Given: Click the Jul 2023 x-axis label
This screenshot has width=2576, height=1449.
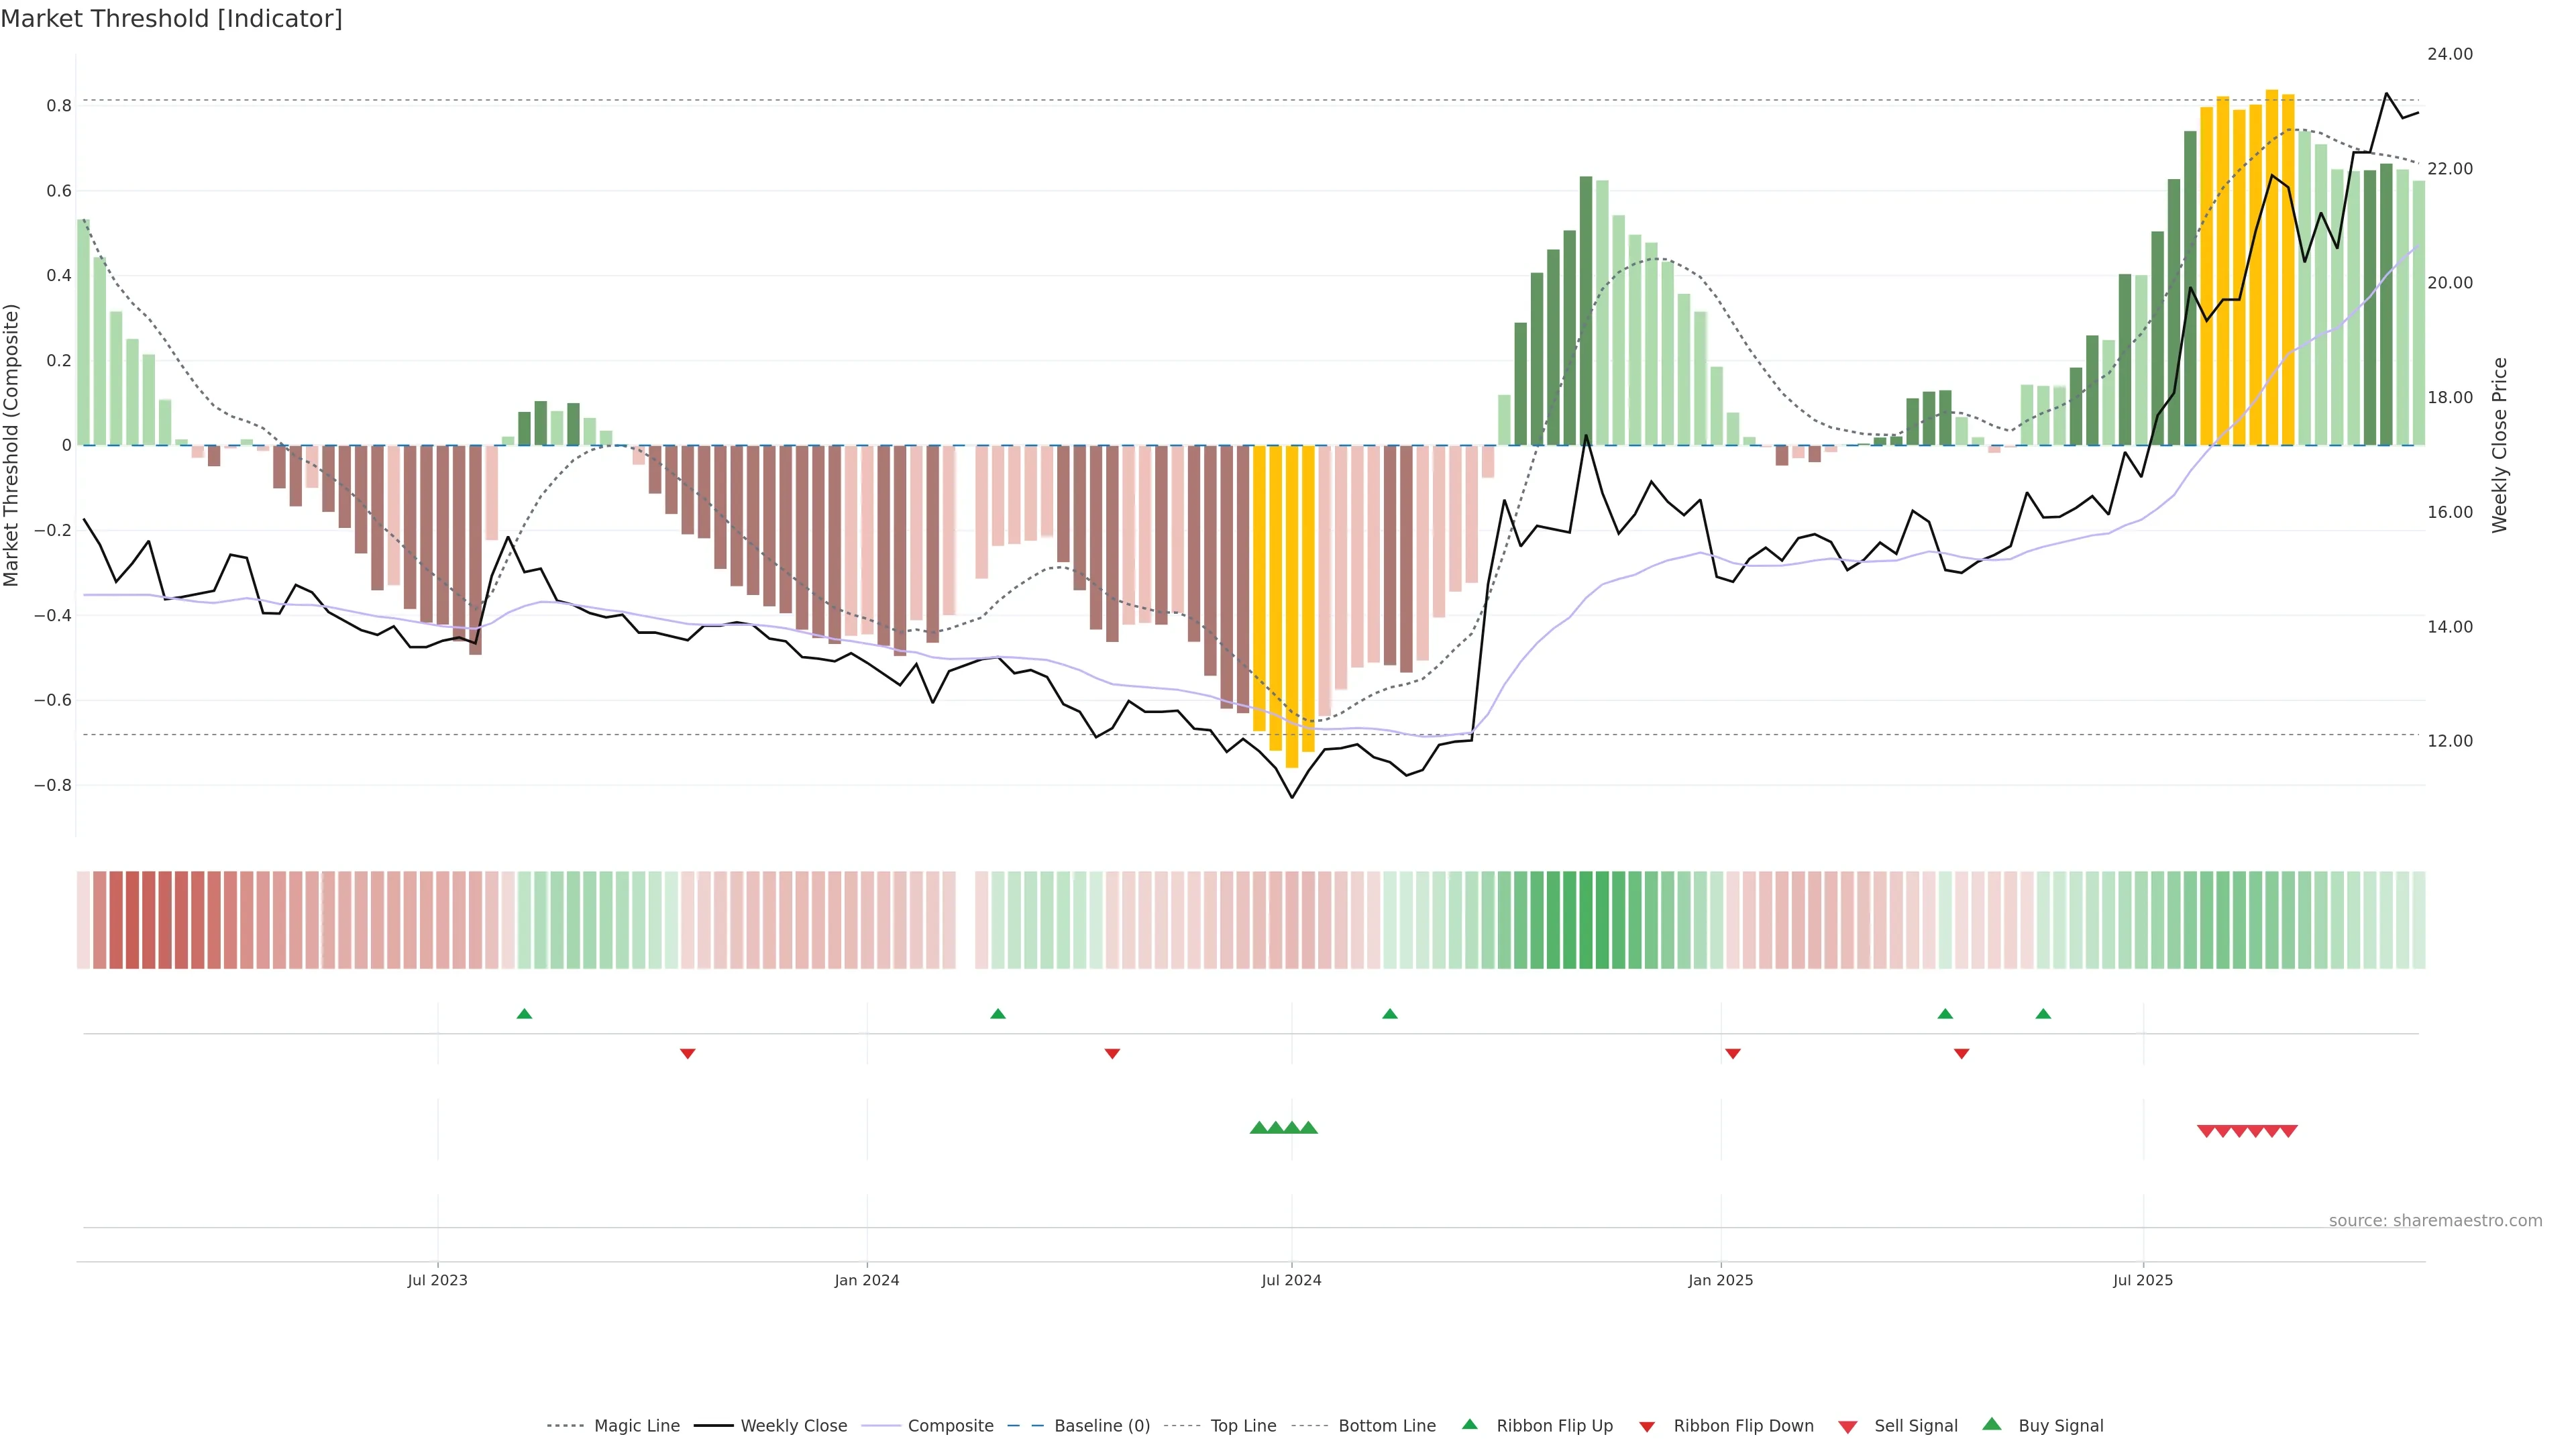Looking at the screenshot, I should [x=437, y=1280].
